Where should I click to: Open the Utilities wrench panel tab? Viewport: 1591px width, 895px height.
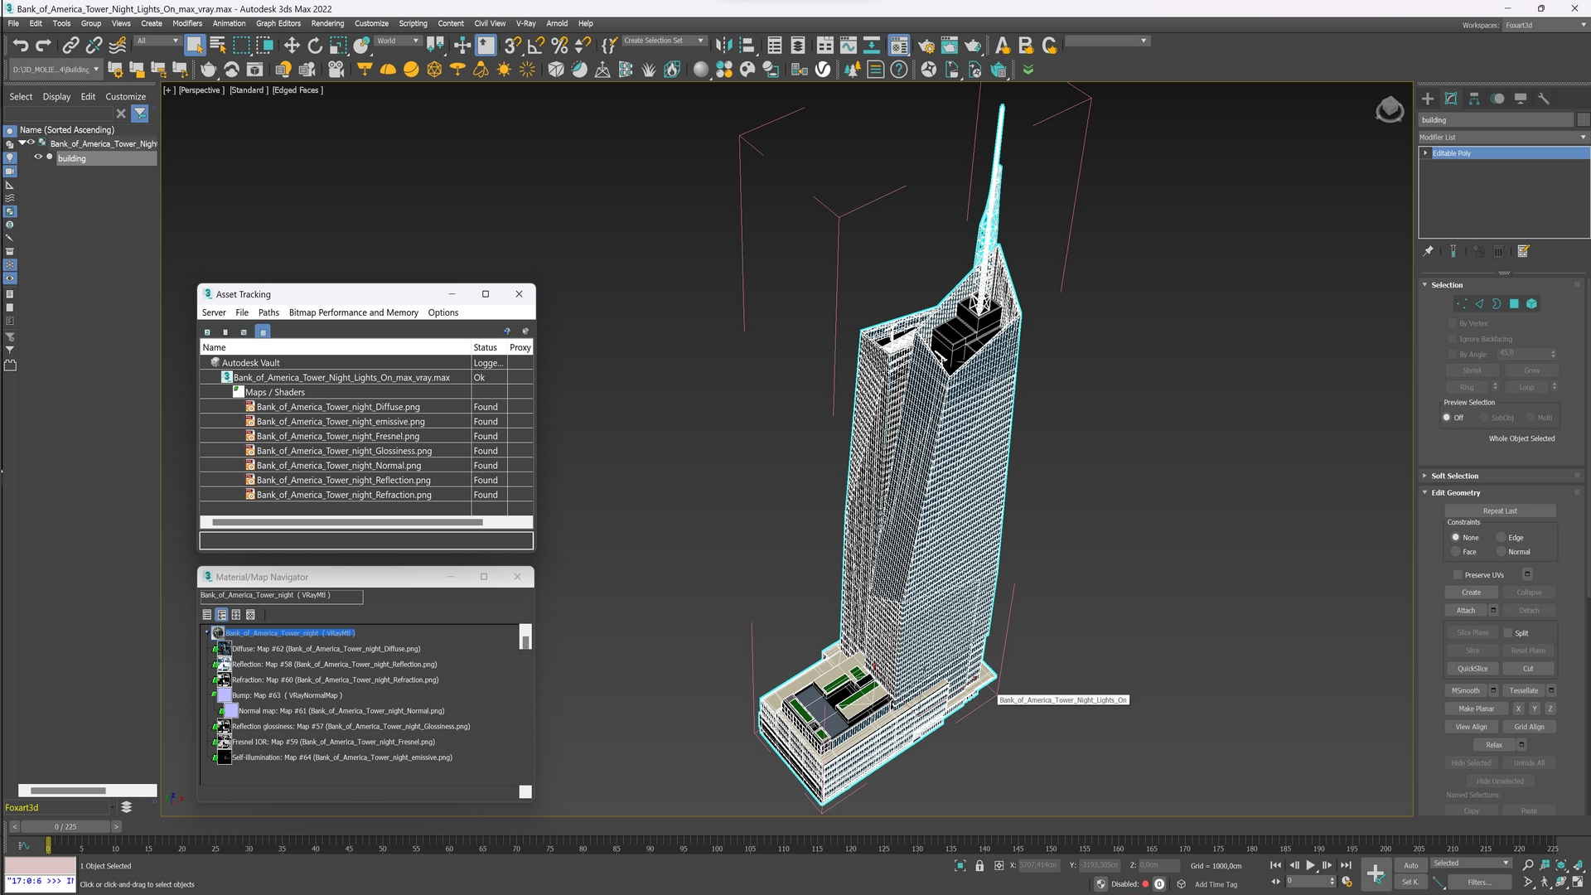pyautogui.click(x=1544, y=99)
